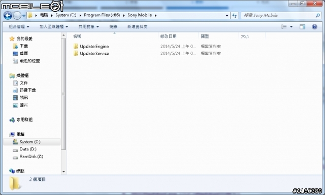This screenshot has height=195, width=325.
Task: Open 最近的位置 in the sidebar
Action: pyautogui.click(x=30, y=61)
